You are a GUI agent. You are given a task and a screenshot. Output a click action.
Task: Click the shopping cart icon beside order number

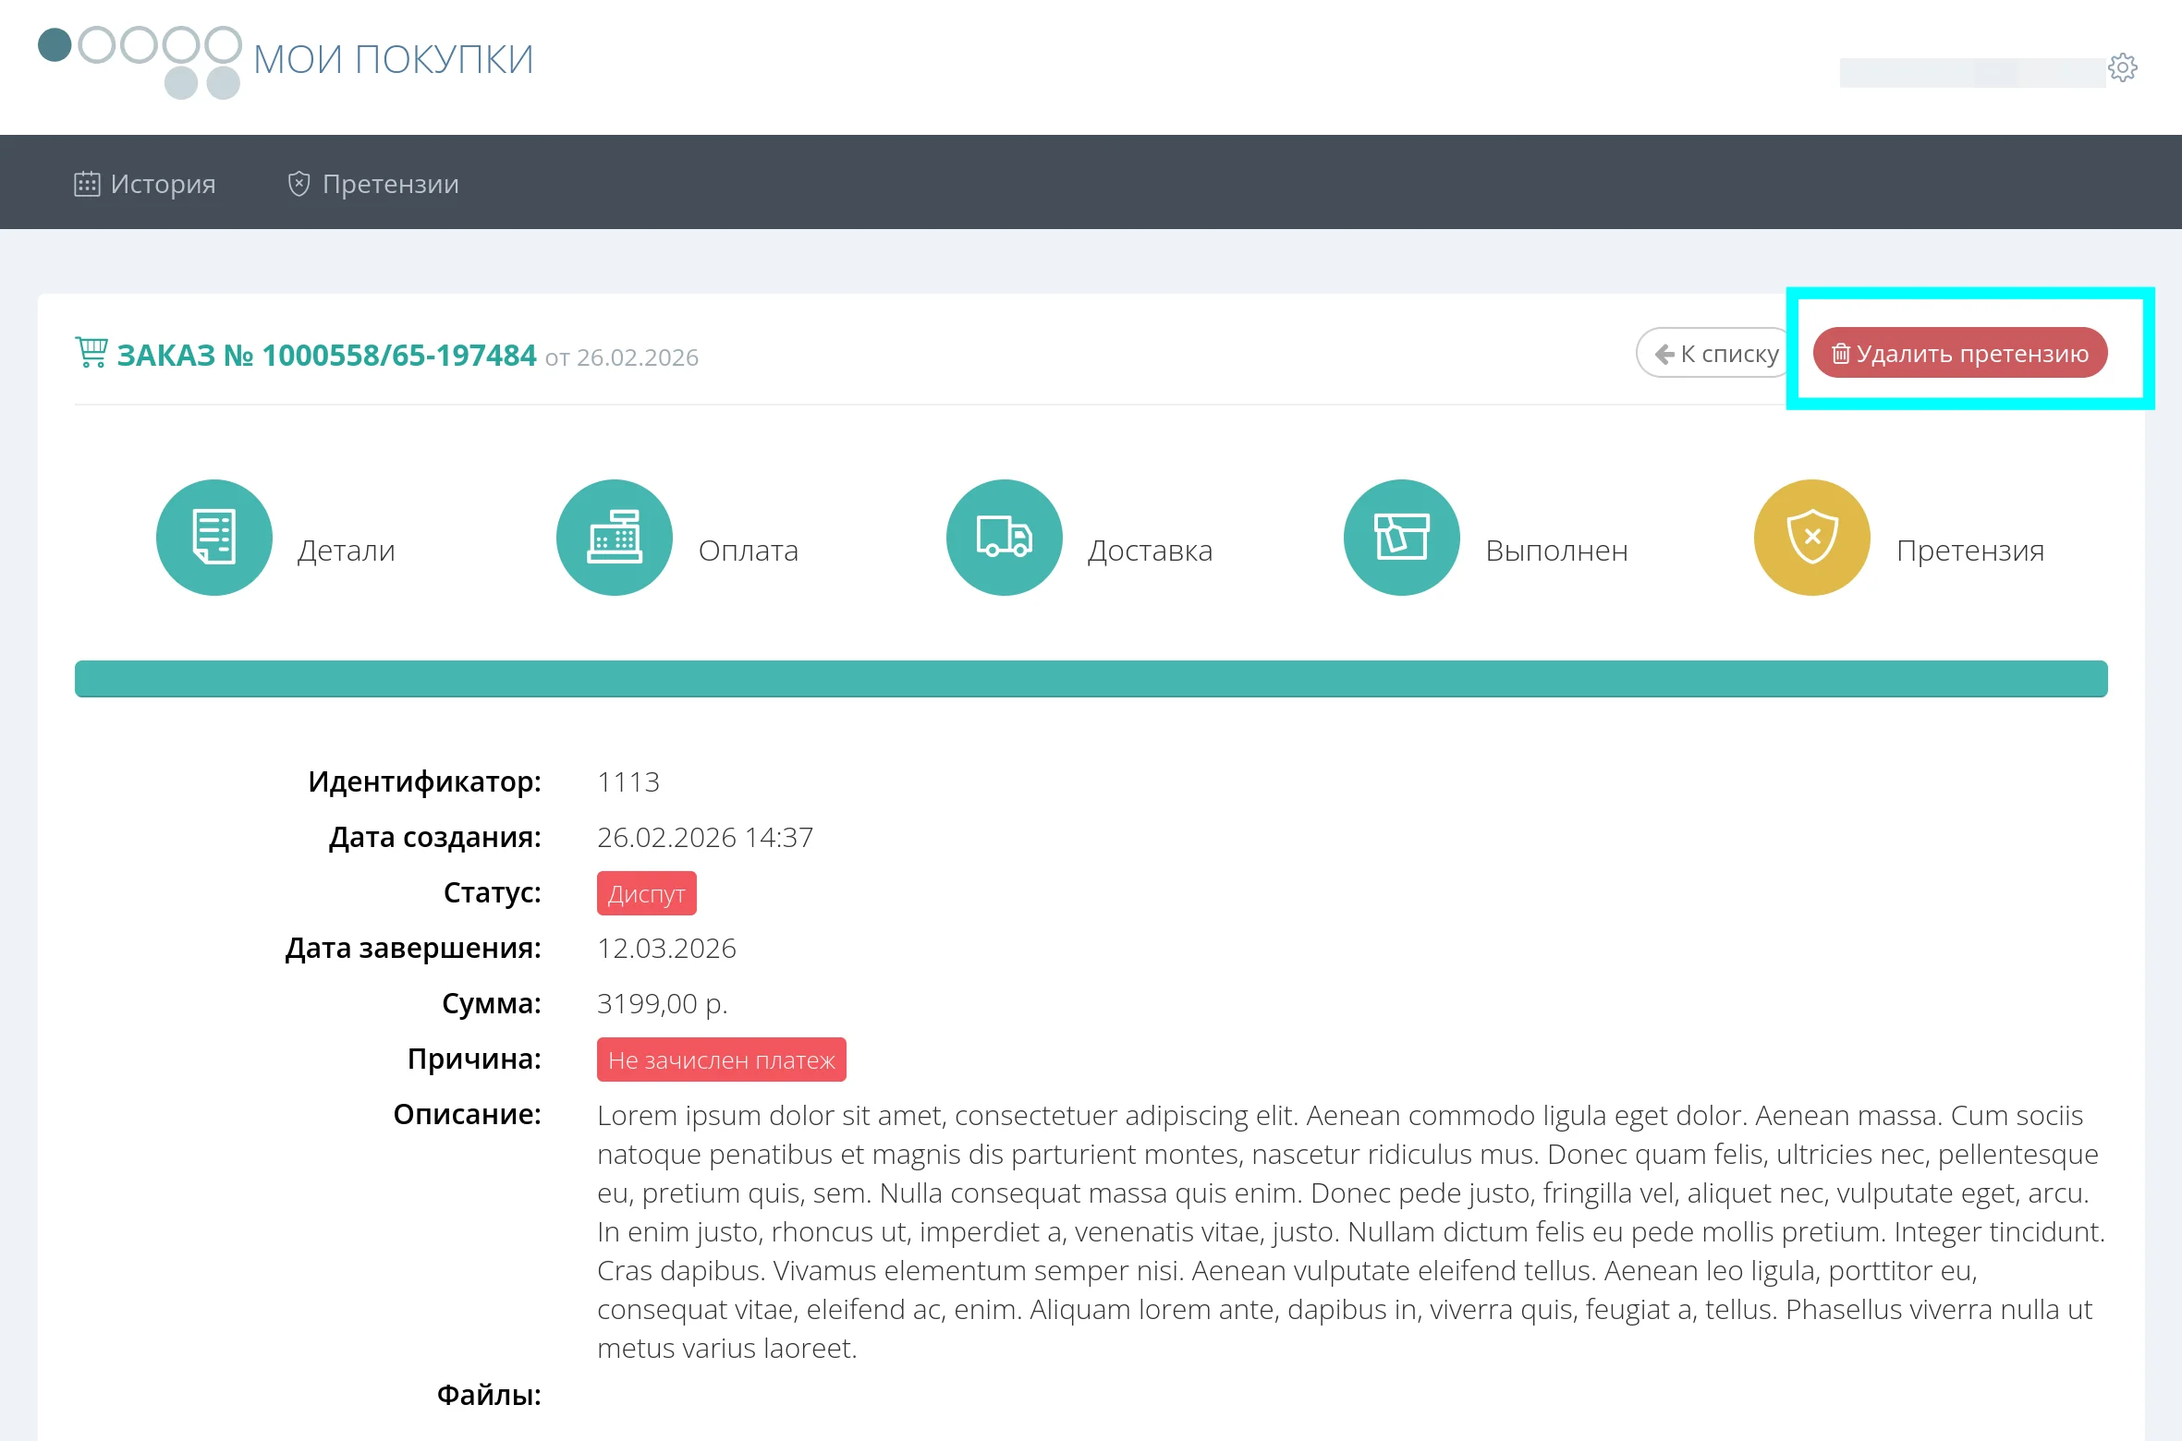pos(91,353)
